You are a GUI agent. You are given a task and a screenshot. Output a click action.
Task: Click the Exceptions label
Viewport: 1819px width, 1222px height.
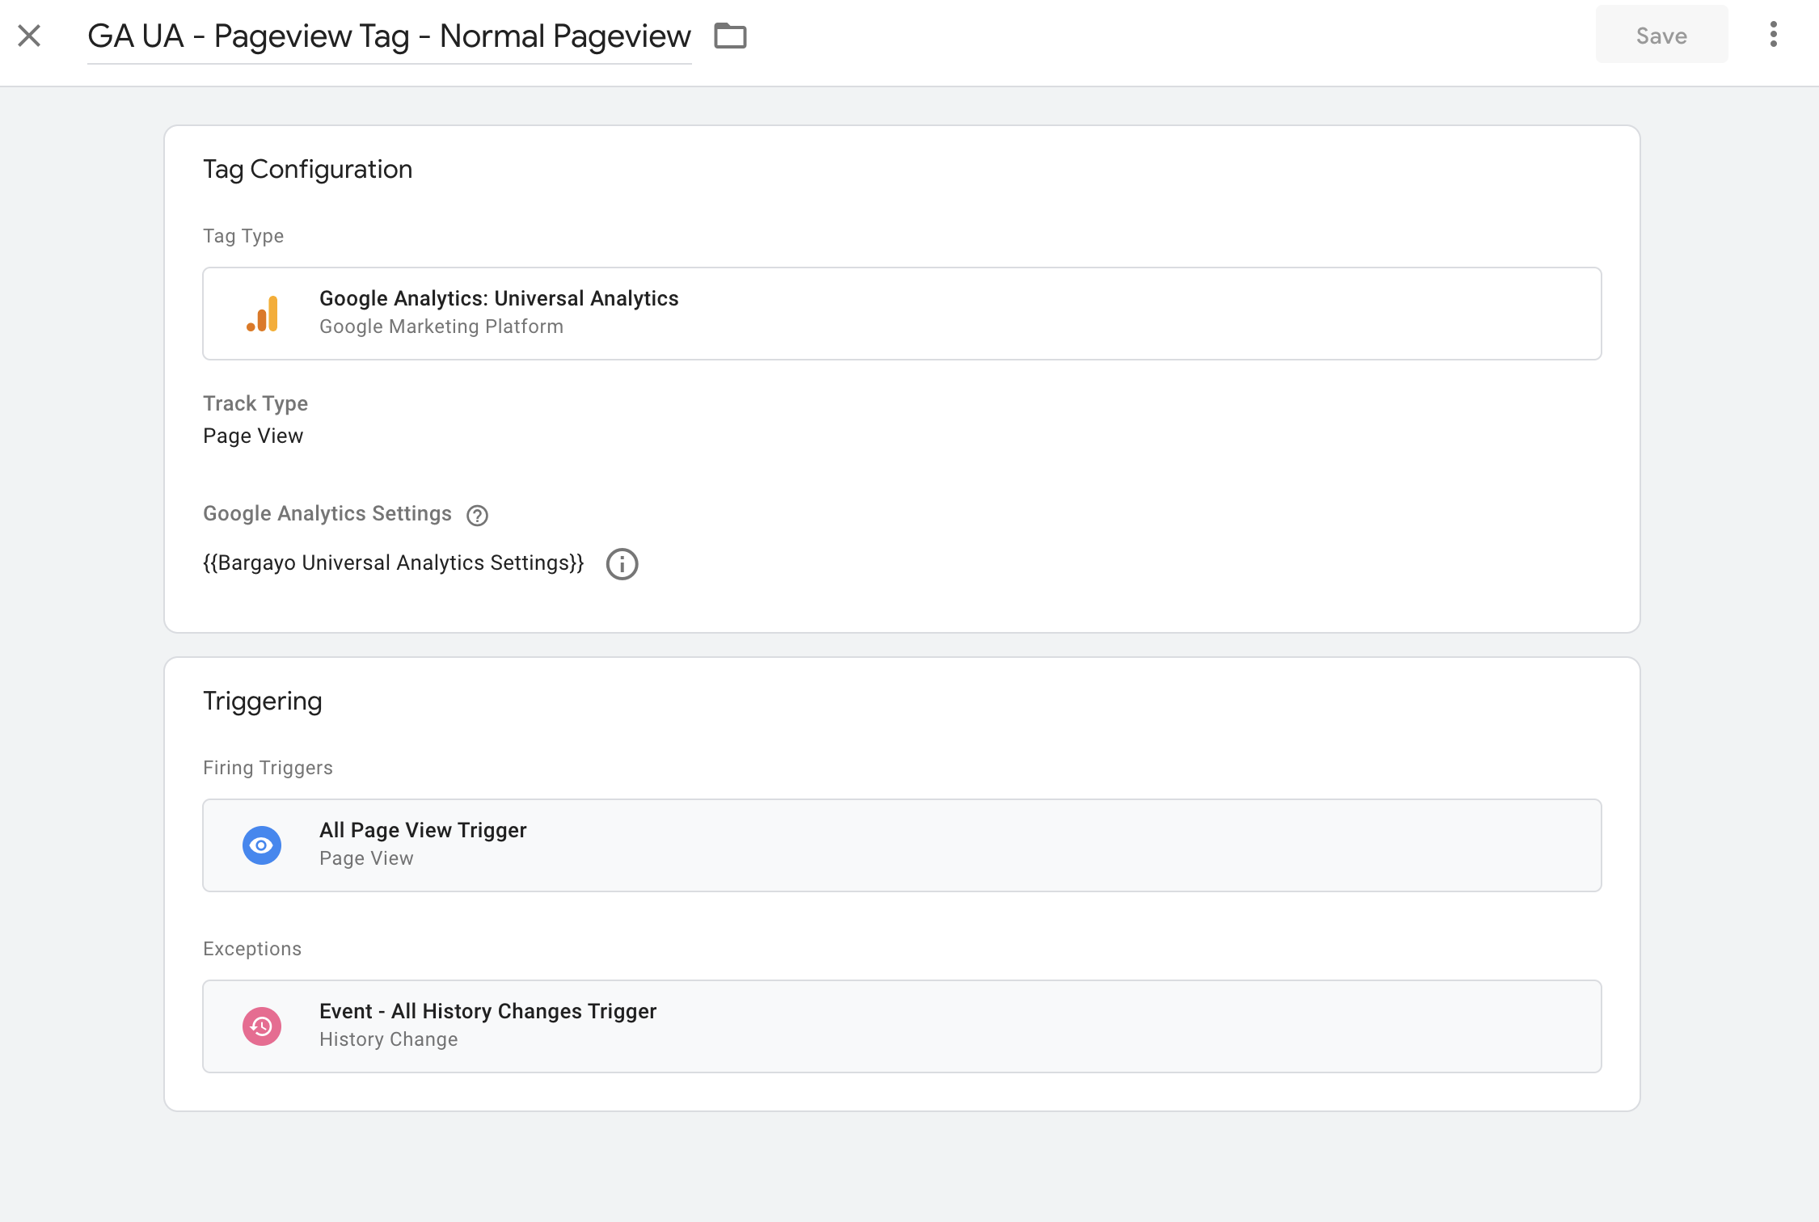pyautogui.click(x=252, y=949)
